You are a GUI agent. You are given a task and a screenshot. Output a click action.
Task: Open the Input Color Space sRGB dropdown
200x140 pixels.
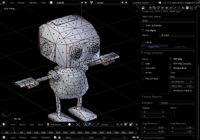pos(168,21)
